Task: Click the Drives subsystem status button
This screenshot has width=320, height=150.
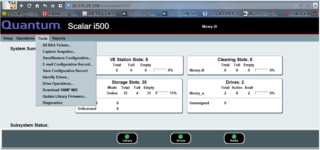Action: coord(181,139)
